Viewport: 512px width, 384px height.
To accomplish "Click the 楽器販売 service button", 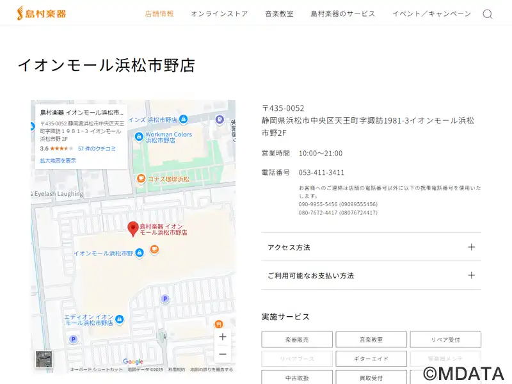I will pos(297,340).
